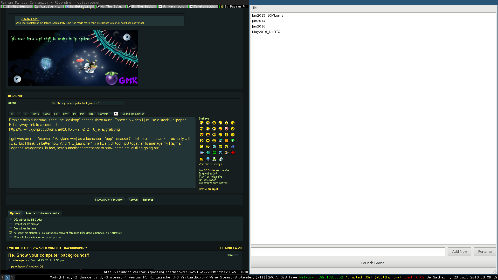Image resolution: width=498 pixels, height=280 pixels.
Task: Uncheck 'Attacher ma signature' option
Action: pyautogui.click(x=11, y=233)
